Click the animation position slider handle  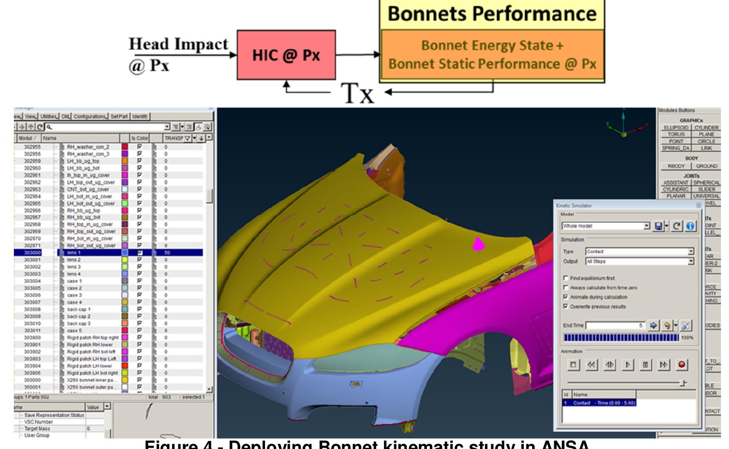point(683,383)
